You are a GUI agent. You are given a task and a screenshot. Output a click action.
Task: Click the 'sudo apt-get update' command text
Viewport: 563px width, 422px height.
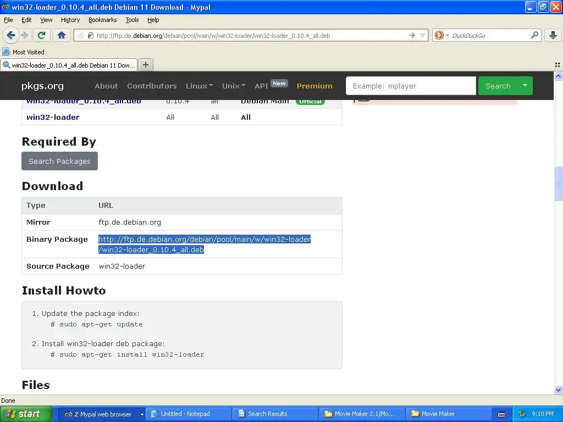pyautogui.click(x=101, y=324)
